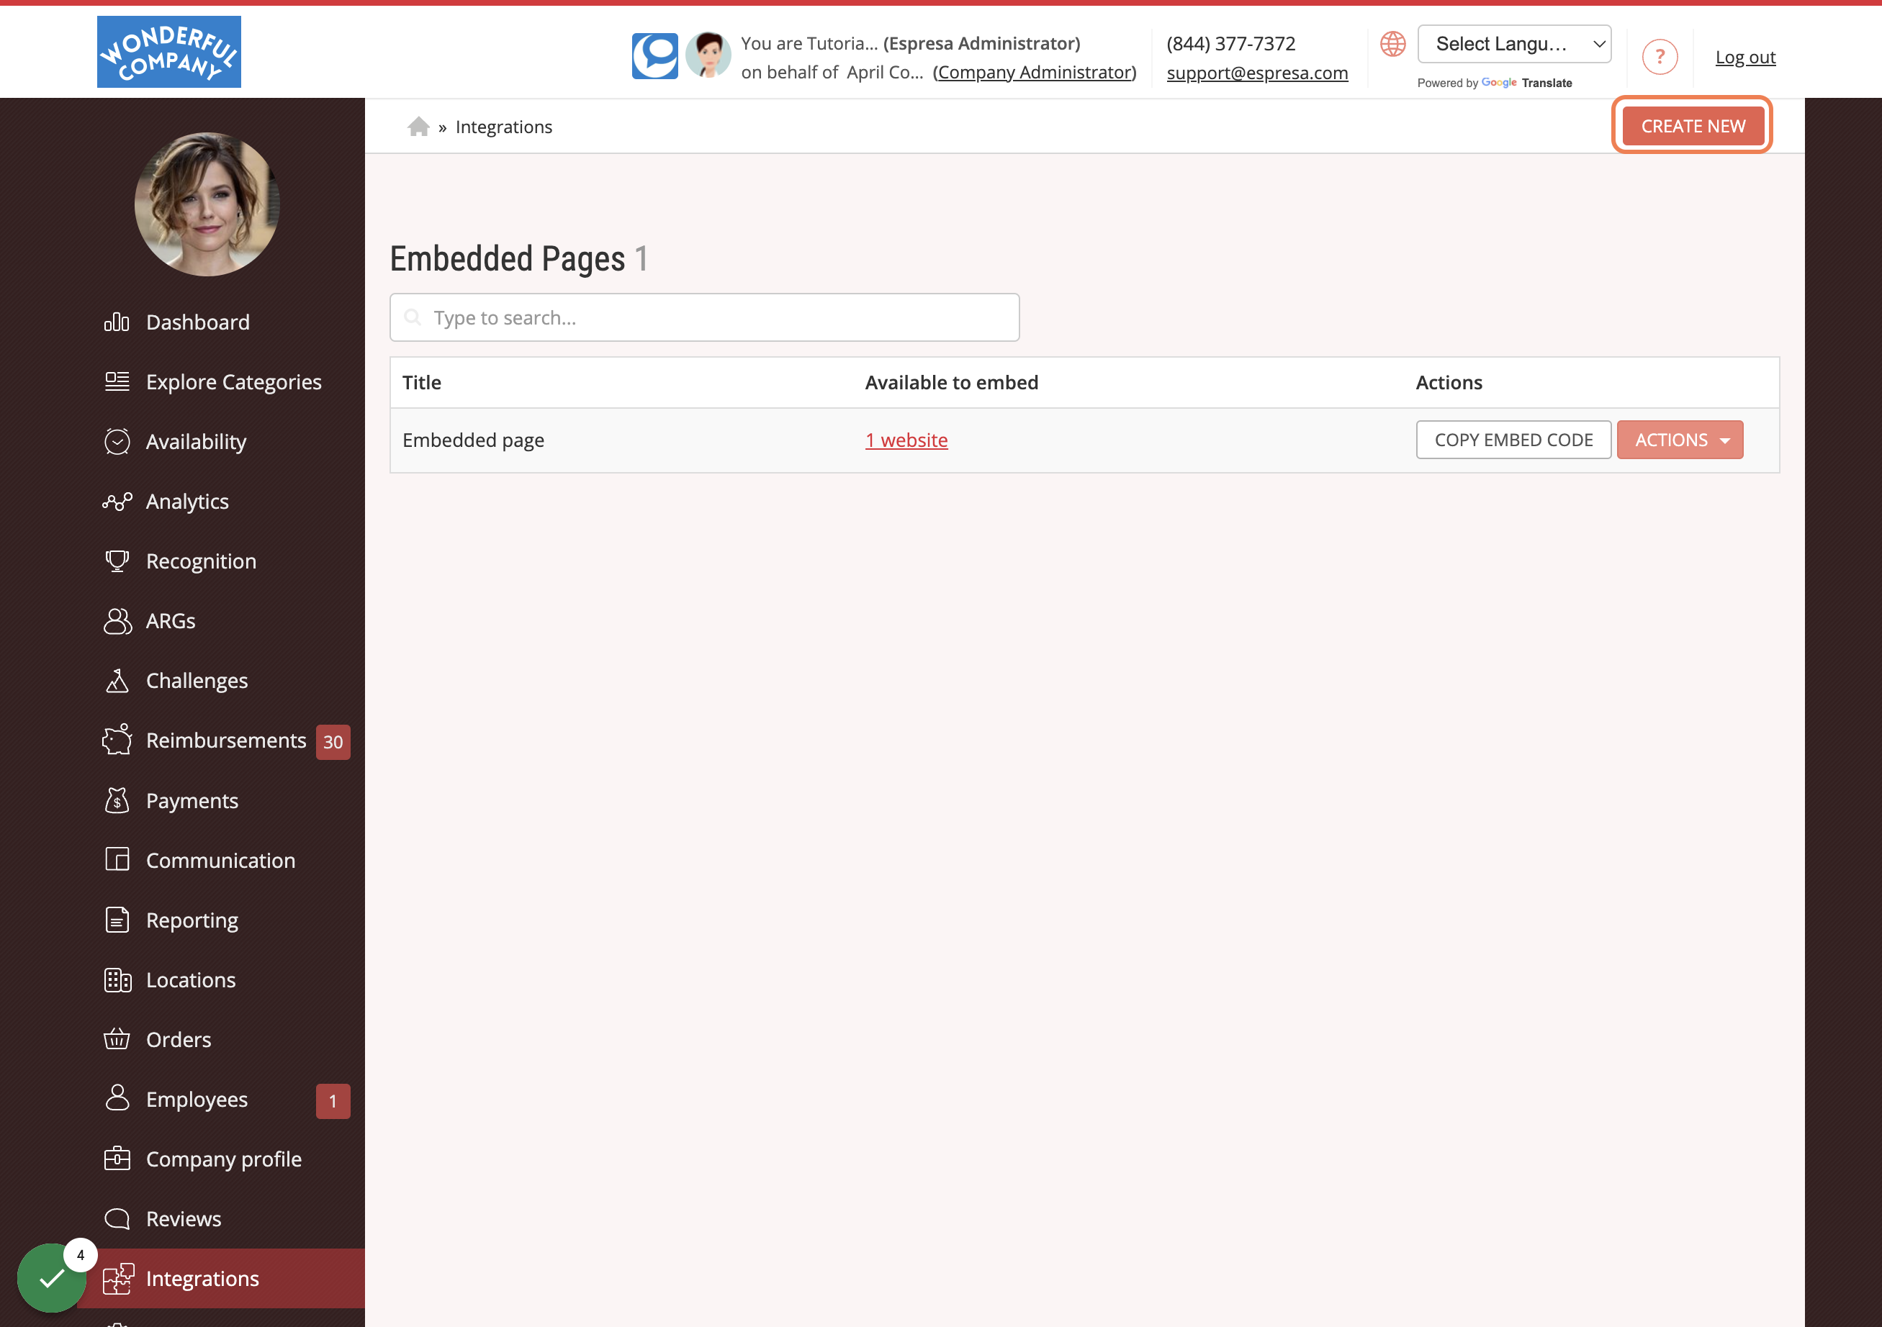Image resolution: width=1882 pixels, height=1327 pixels.
Task: Click the home icon in breadcrumb
Action: 418,126
